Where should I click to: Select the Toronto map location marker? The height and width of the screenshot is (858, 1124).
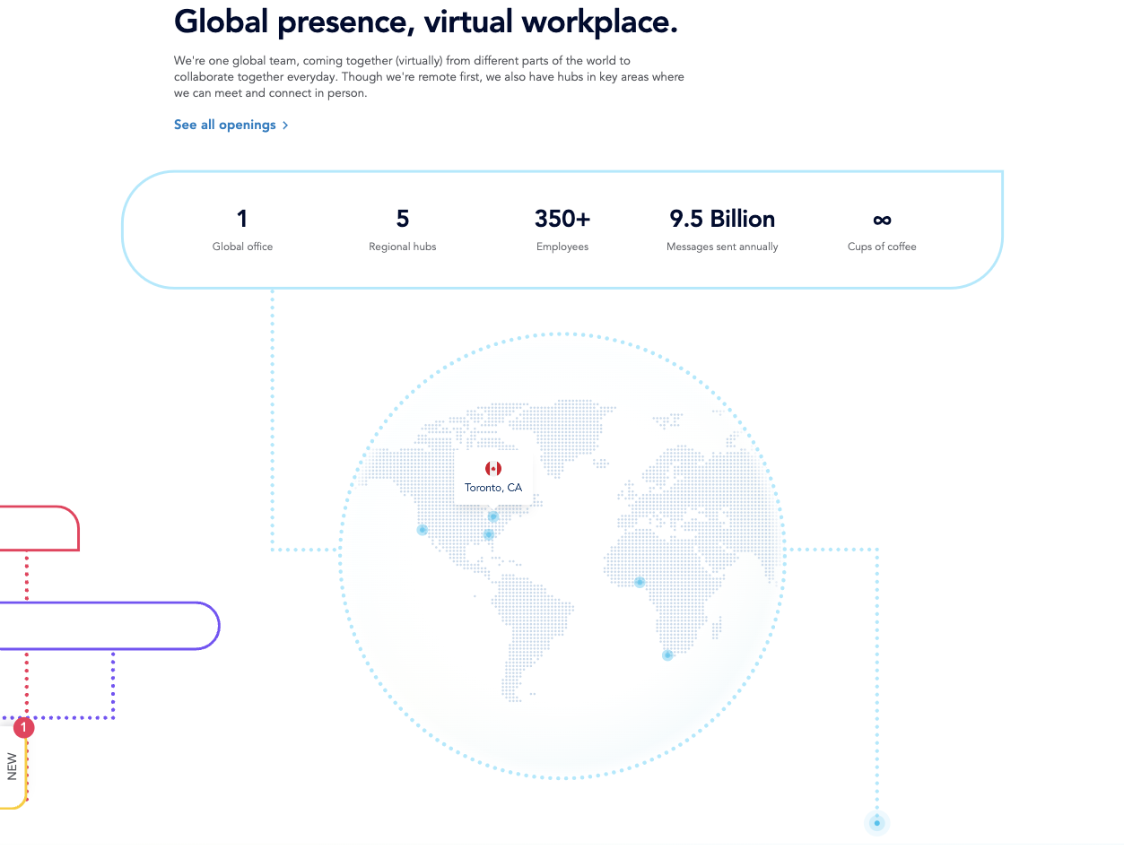coord(493,516)
